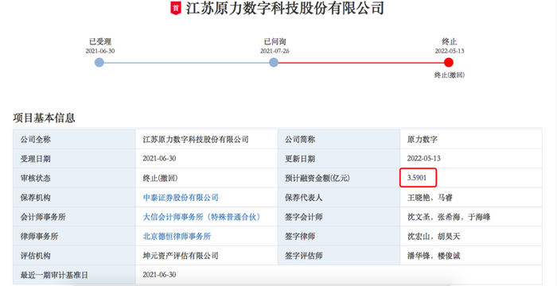This screenshot has height=286, width=557.
Task: Click the 终止(撤回) status value in table
Action: click(160, 178)
